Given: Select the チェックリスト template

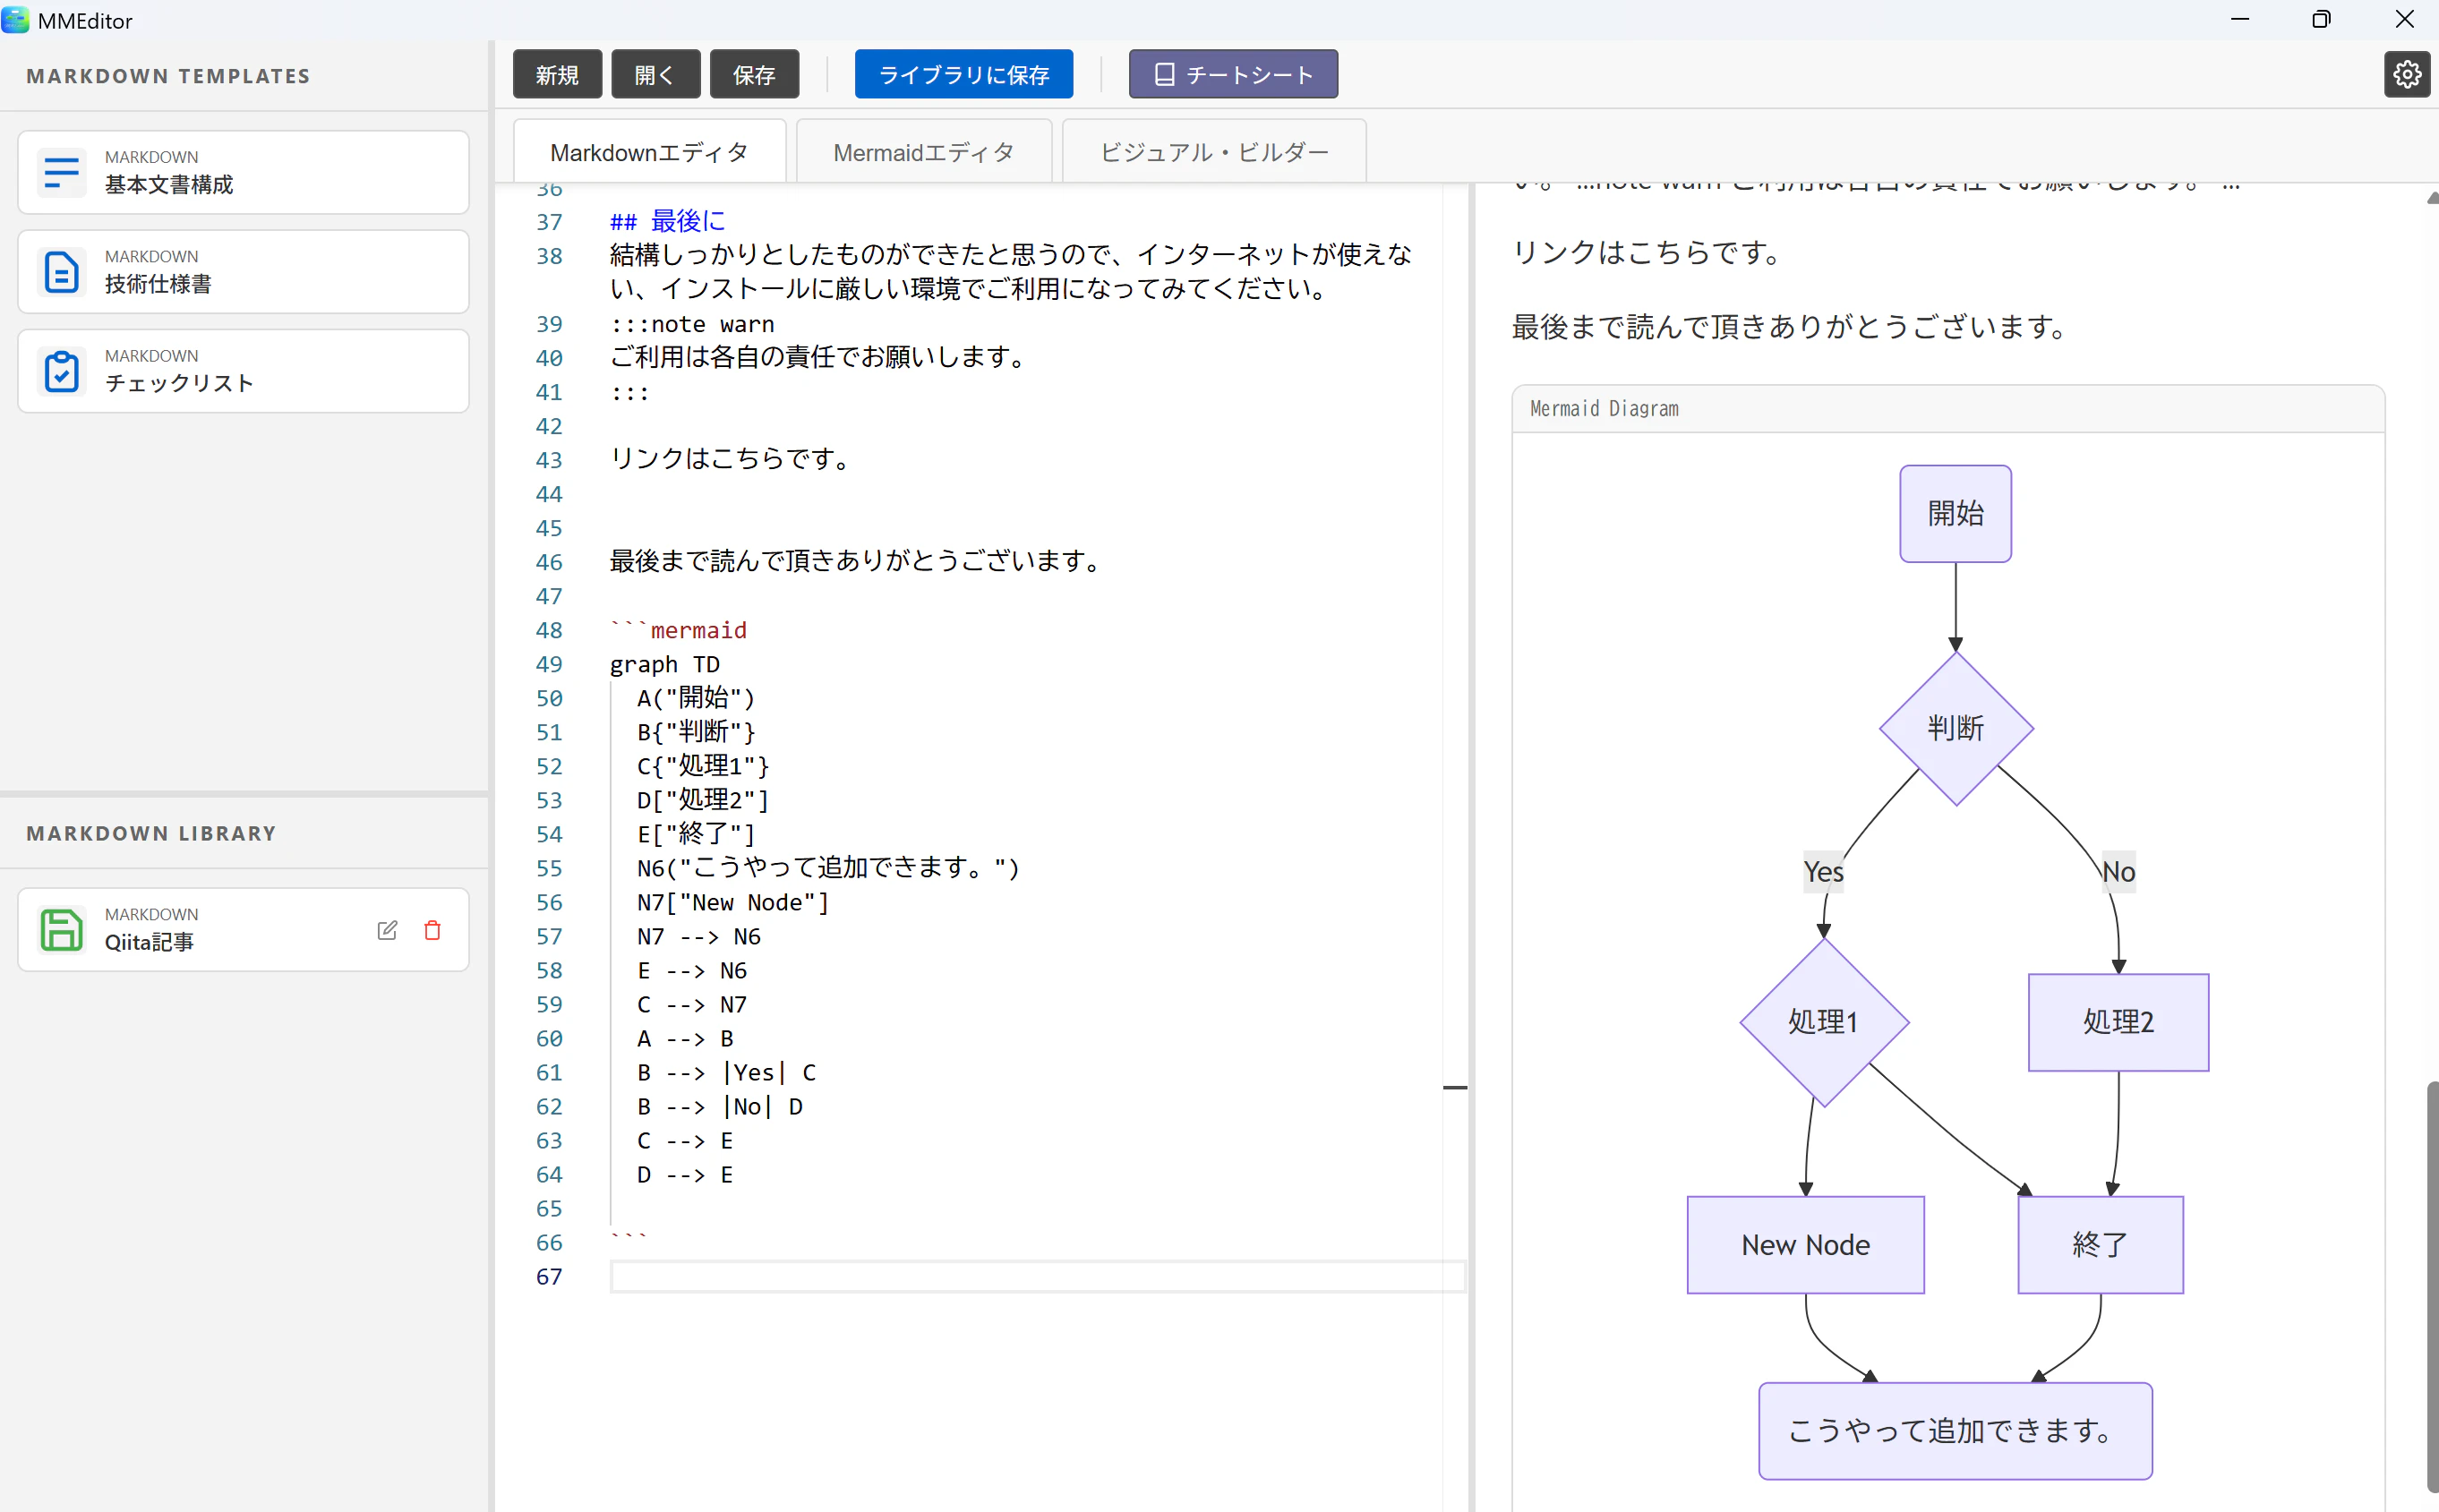Looking at the screenshot, I should [243, 371].
